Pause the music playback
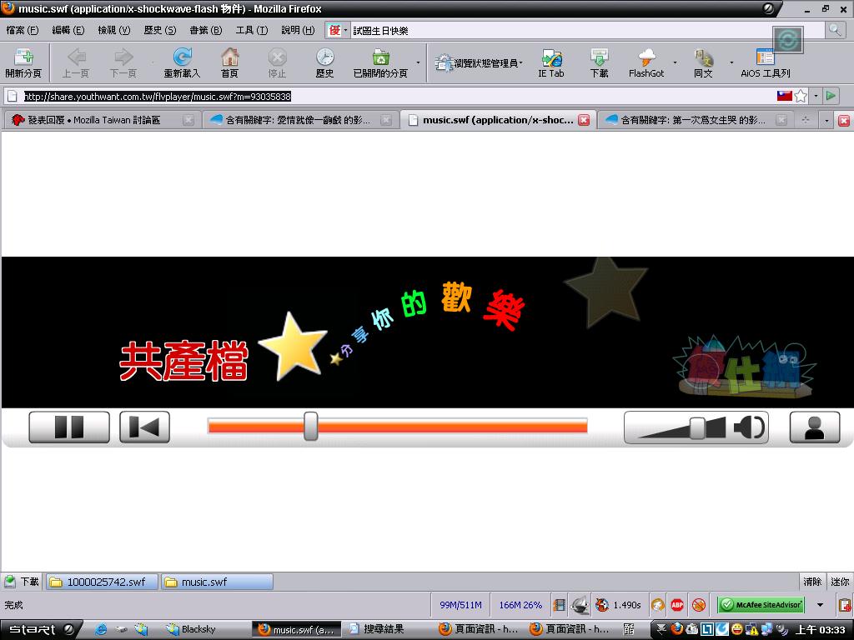 point(69,427)
